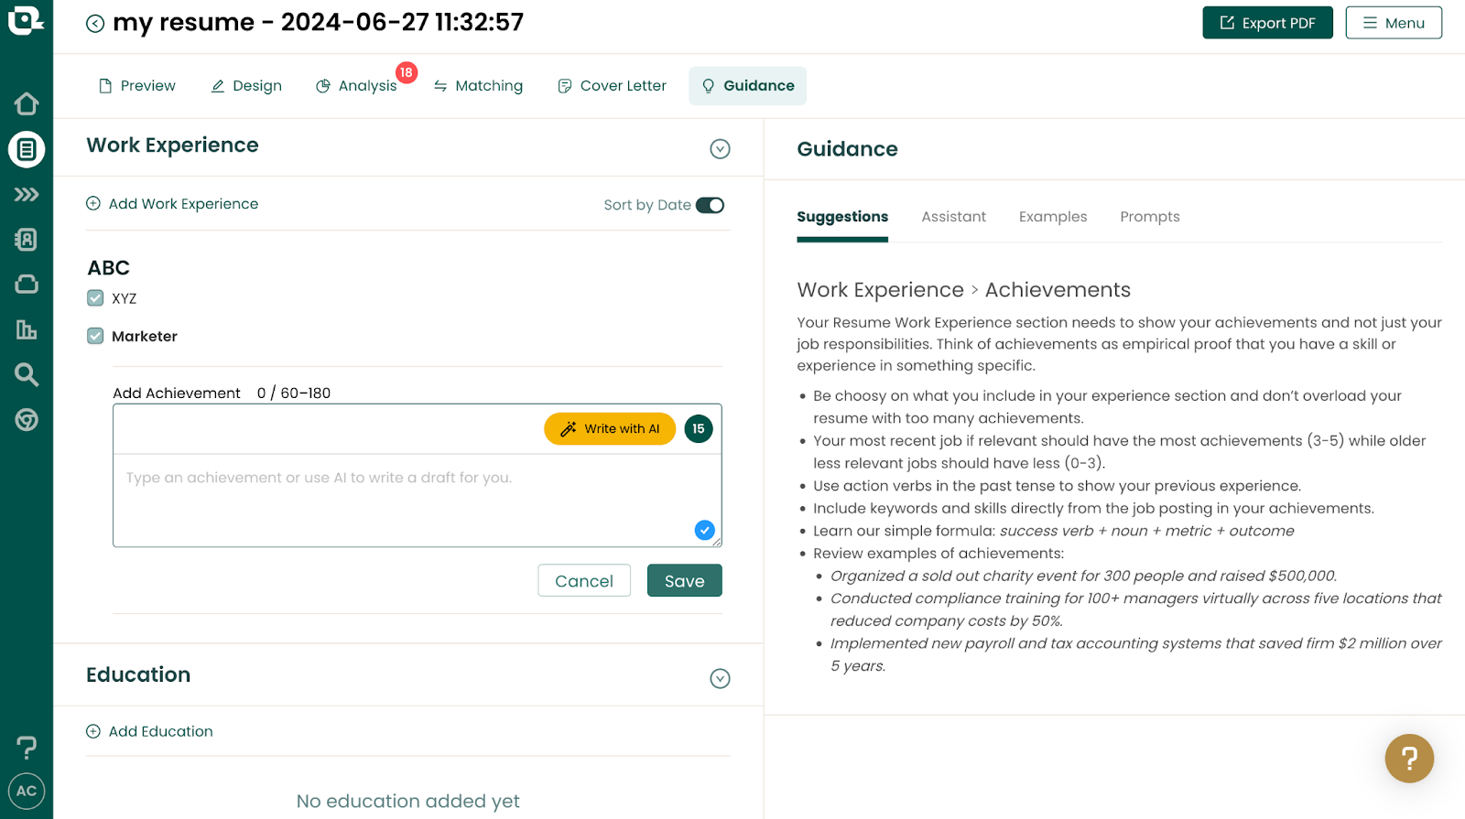1465x819 pixels.
Task: Toggle the Sort by Date switch
Action: 710,205
